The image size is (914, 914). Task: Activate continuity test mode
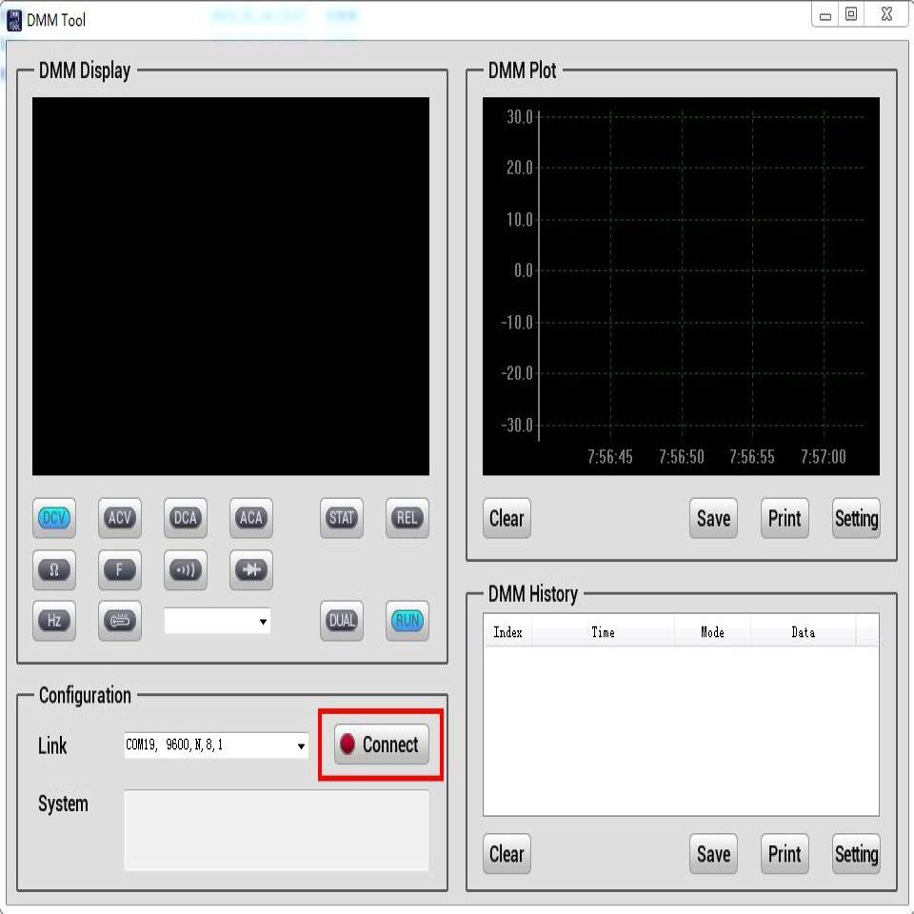click(x=185, y=570)
